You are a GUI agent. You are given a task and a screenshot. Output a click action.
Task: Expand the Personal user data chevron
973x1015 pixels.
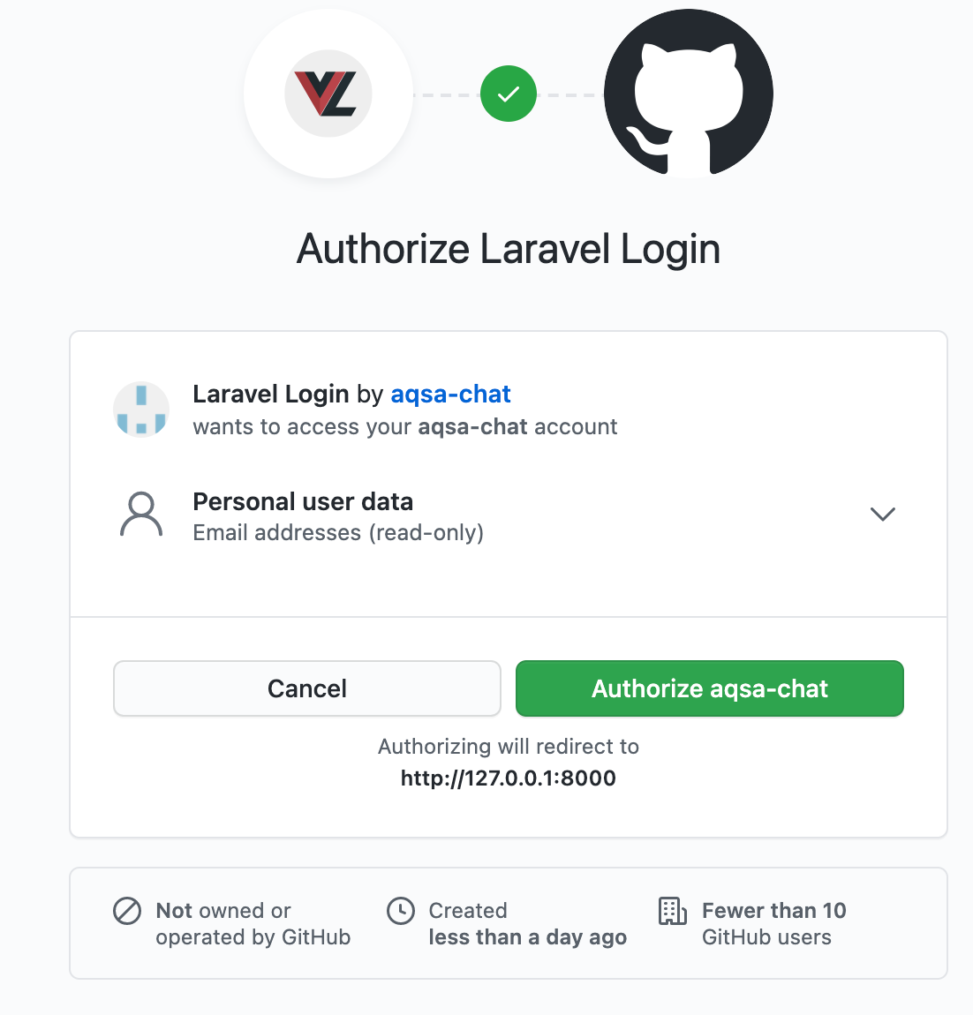882,514
